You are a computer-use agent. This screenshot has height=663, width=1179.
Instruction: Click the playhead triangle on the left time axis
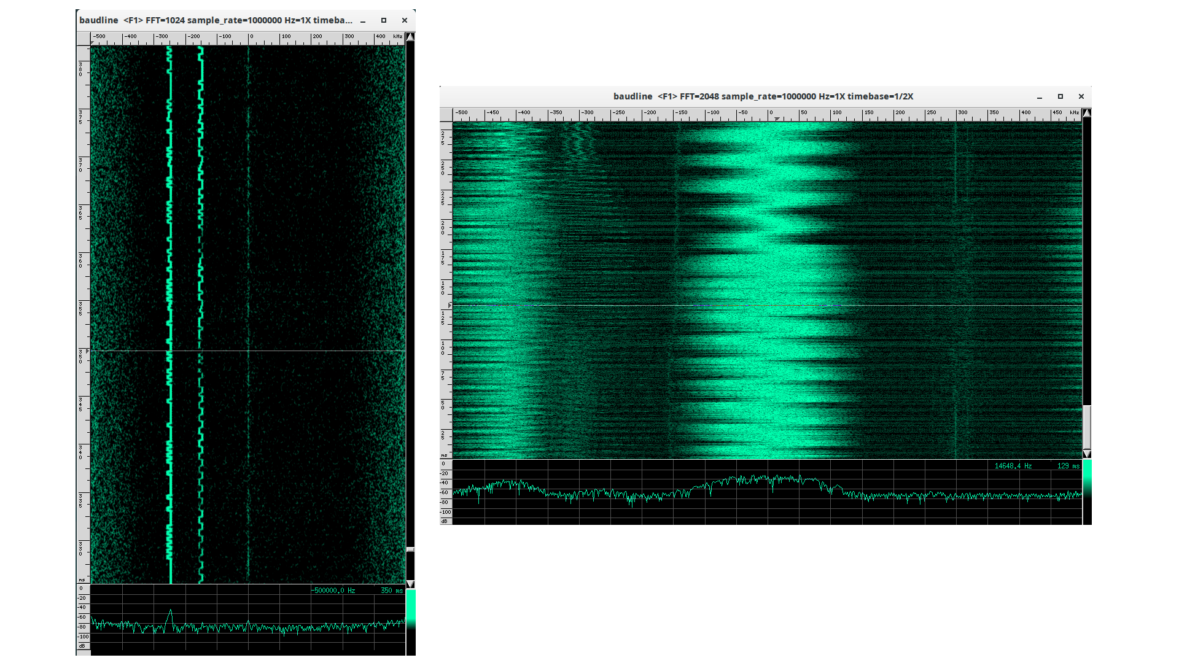[88, 351]
